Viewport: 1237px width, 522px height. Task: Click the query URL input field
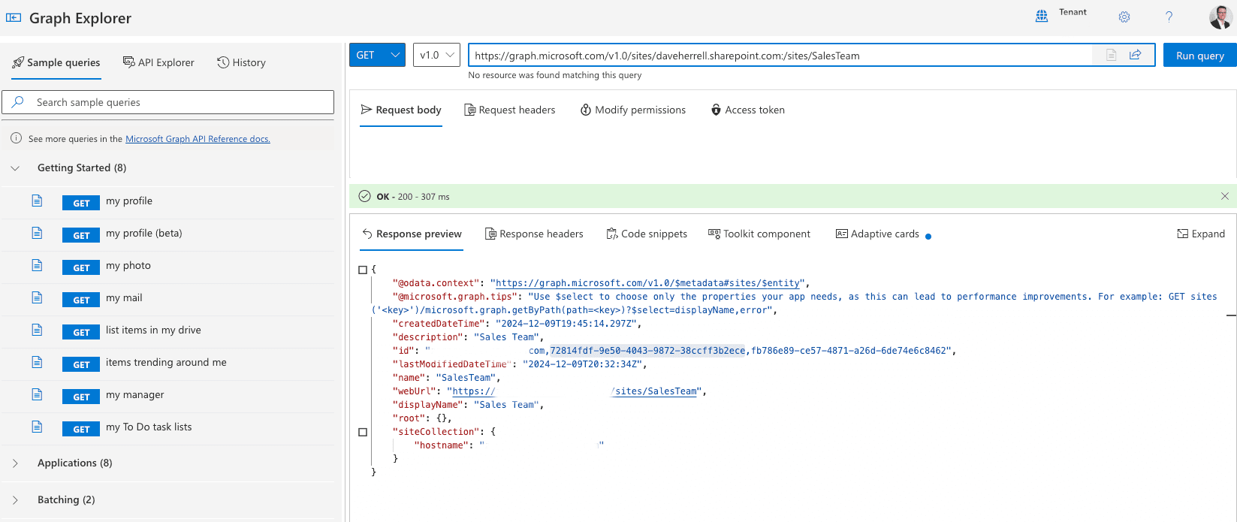pos(781,55)
